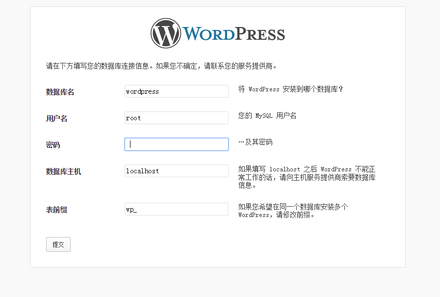The image size is (440, 297).
Task: Select the database host field with localhost
Action: pos(177,171)
